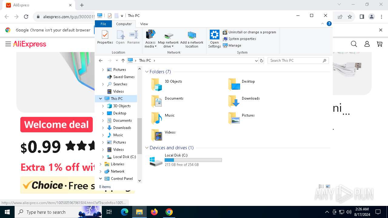
Task: Open the notification center icon
Action: pyautogui.click(x=378, y=212)
